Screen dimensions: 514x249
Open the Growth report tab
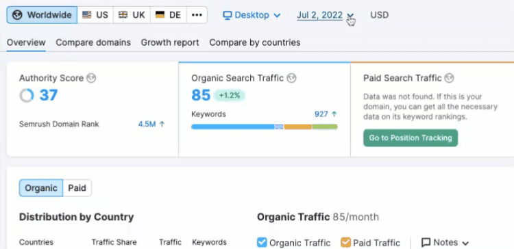[x=170, y=42]
